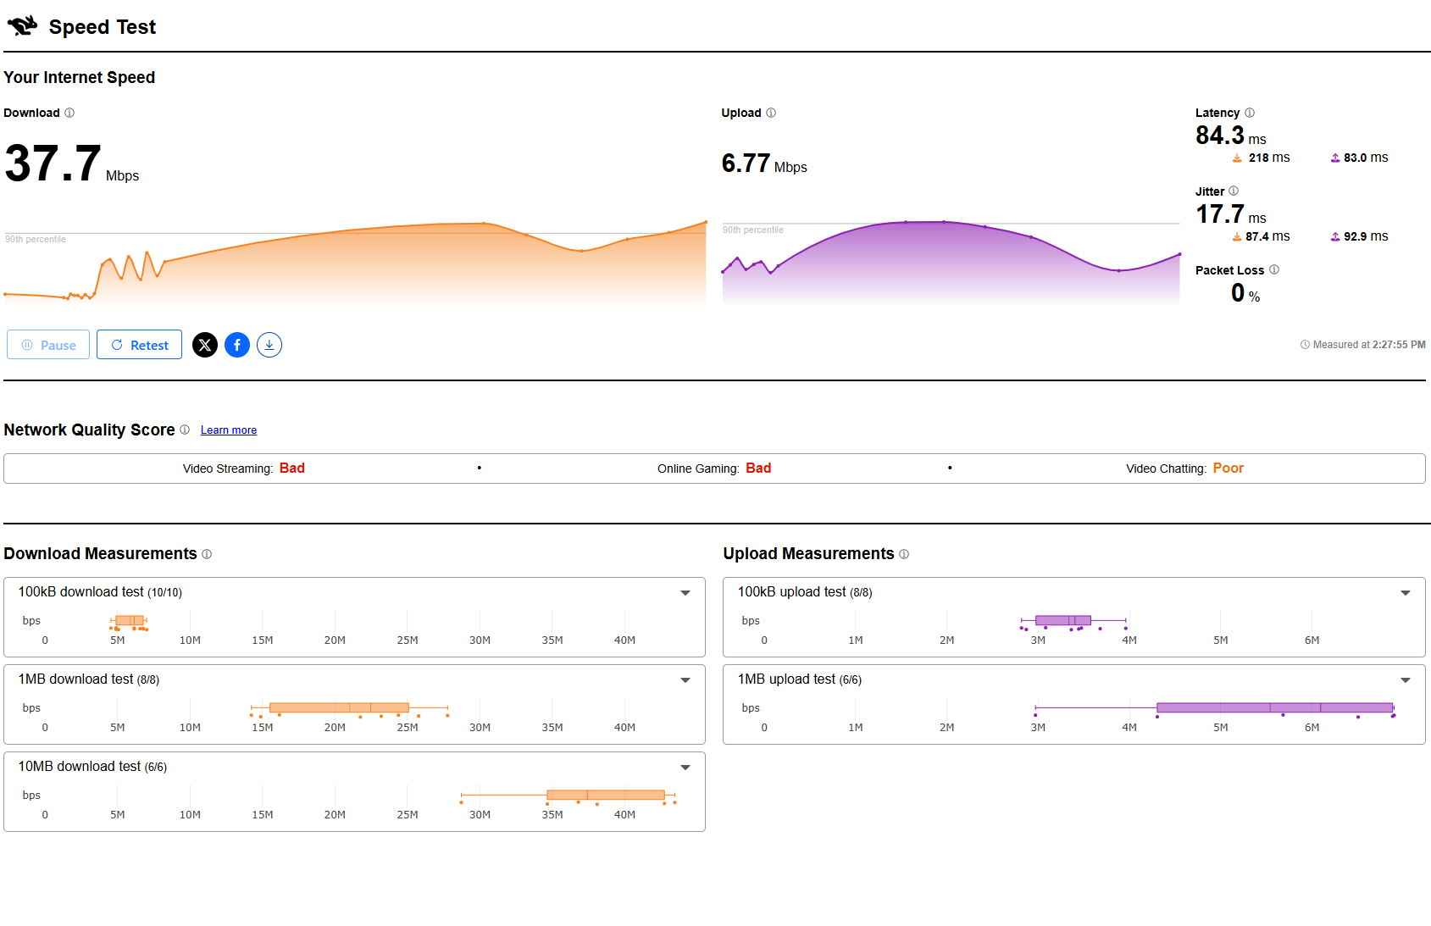Pause the speed test

48,345
